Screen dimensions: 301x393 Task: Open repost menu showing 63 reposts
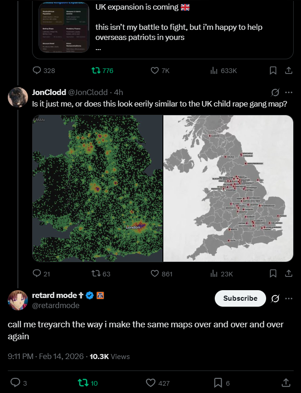[96, 274]
